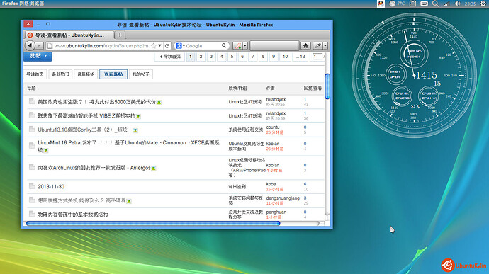
Task: Click the pen toolbar icon beside search
Action: (237, 46)
